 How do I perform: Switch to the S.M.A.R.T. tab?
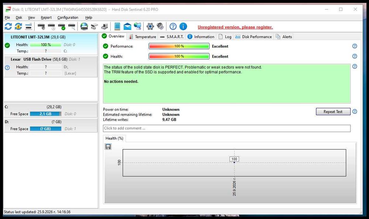point(172,37)
